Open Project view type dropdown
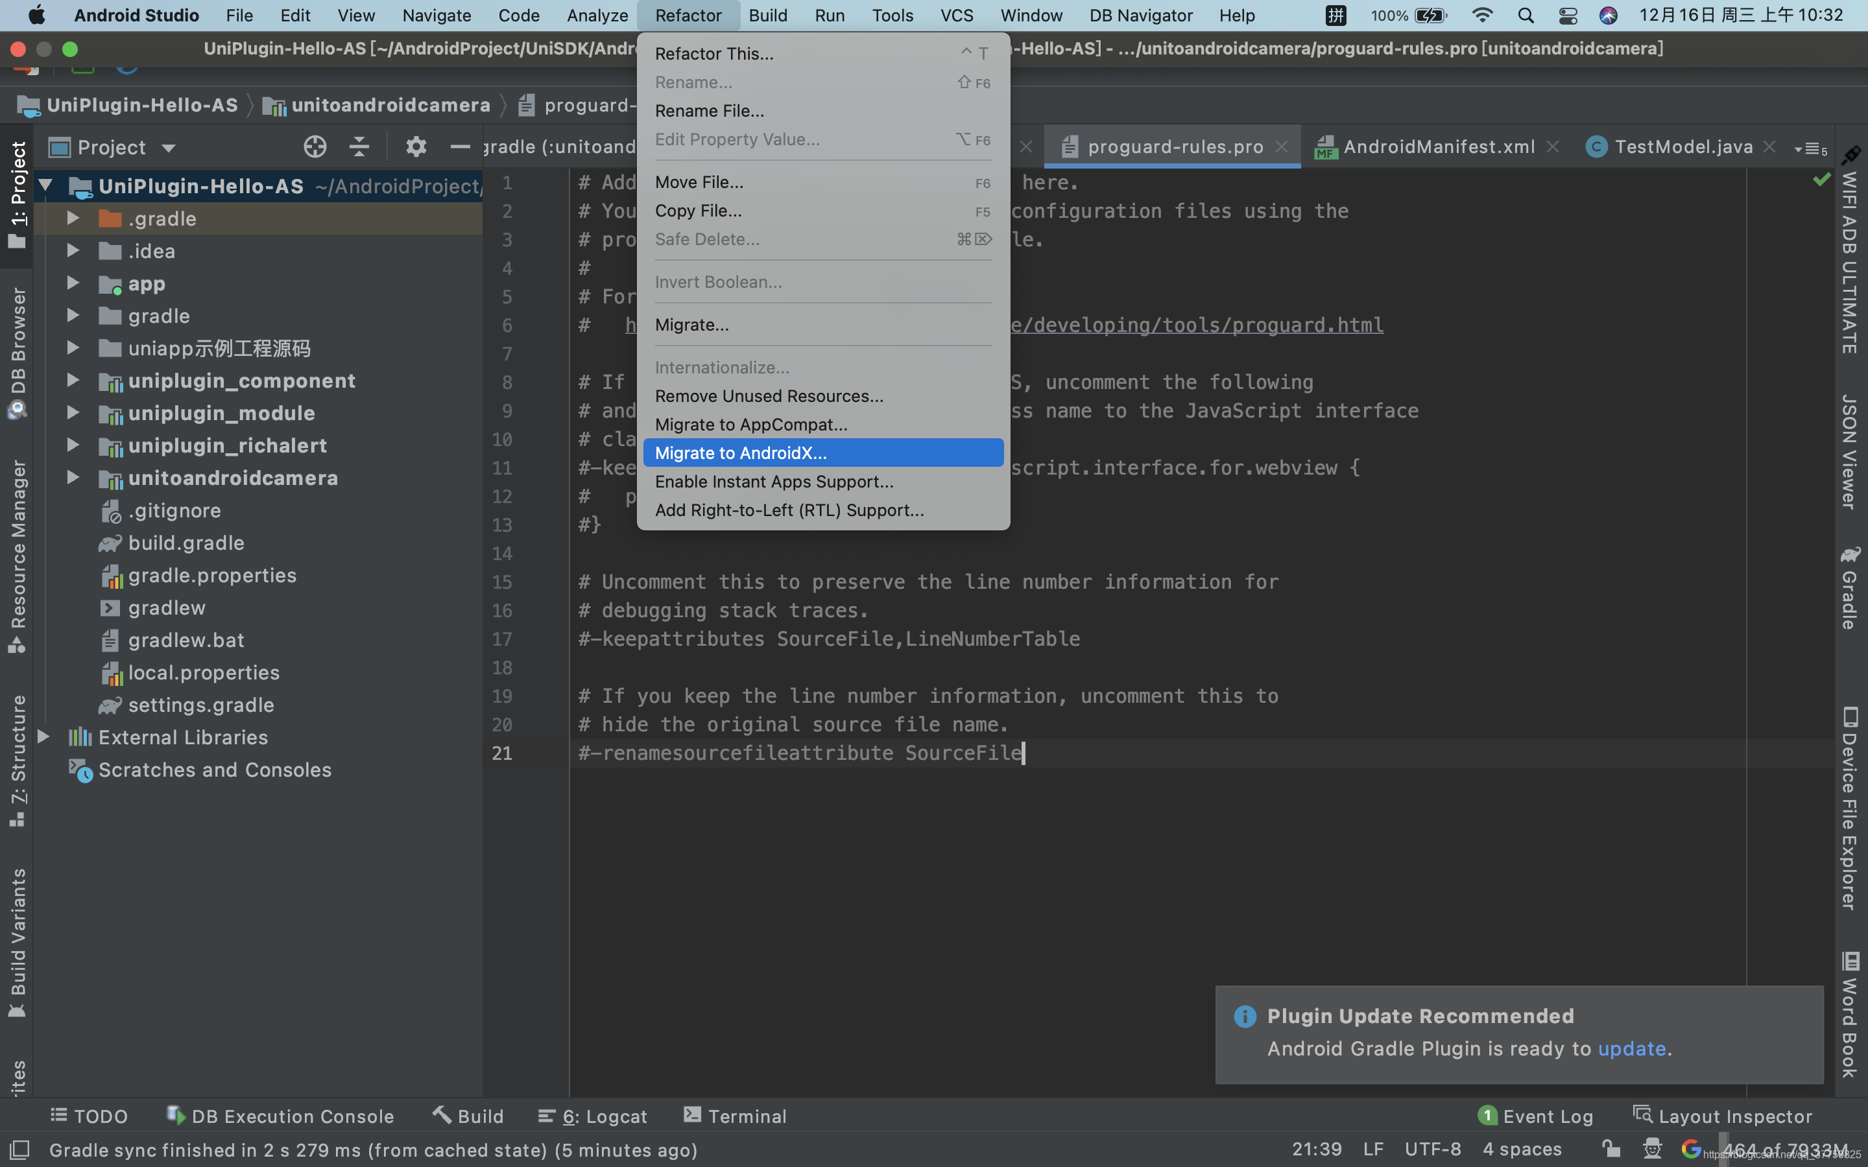Image resolution: width=1868 pixels, height=1167 pixels. (113, 147)
